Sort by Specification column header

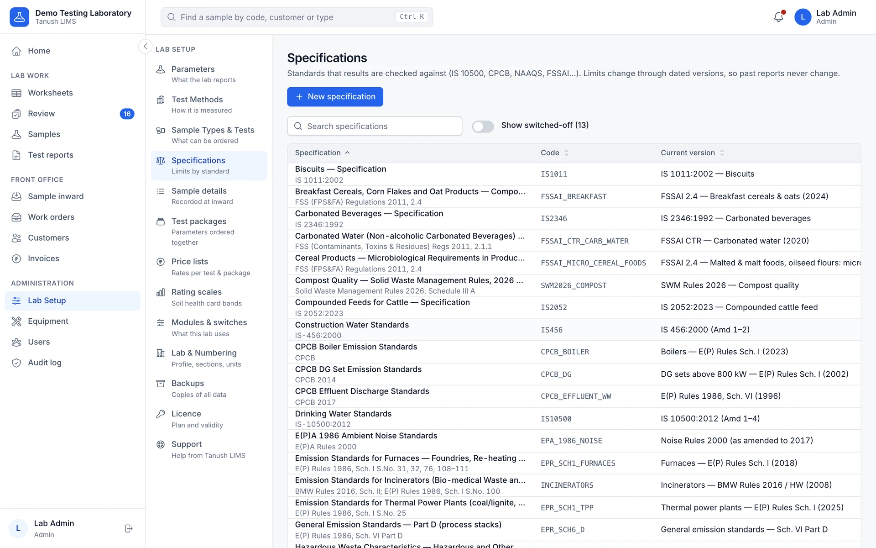click(323, 153)
